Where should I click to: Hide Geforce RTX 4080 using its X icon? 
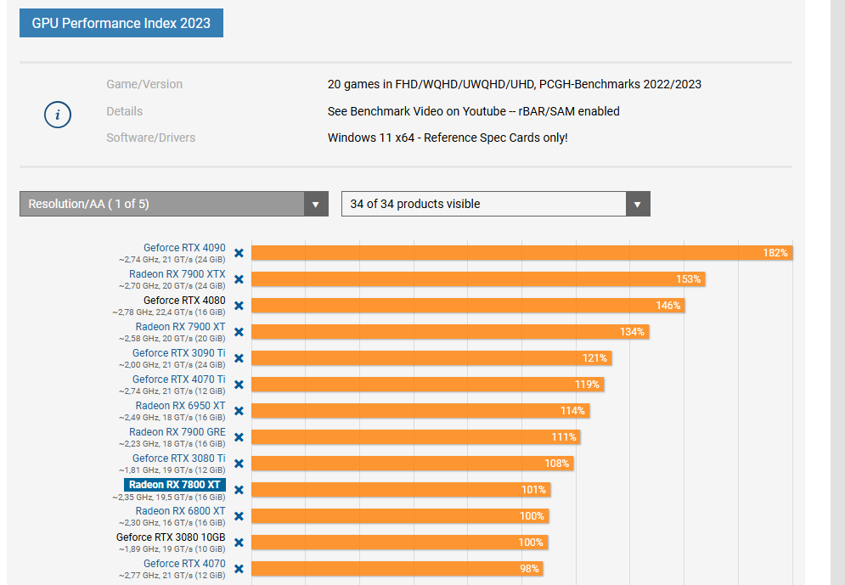239,306
